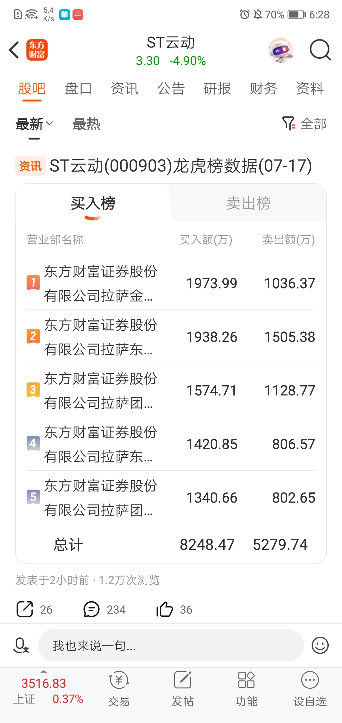Image resolution: width=342 pixels, height=723 pixels.
Task: Open the comments icon showing 234
Action: (x=91, y=609)
